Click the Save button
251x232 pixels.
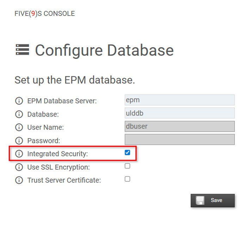click(213, 201)
